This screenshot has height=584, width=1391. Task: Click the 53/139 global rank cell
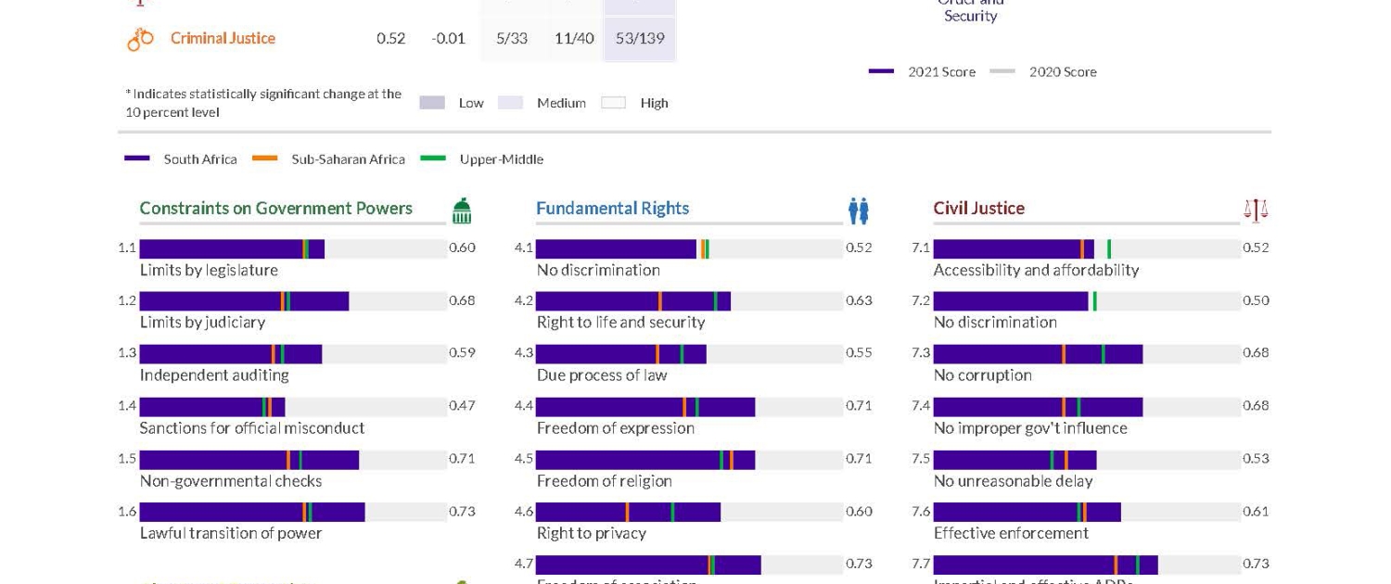[640, 39]
